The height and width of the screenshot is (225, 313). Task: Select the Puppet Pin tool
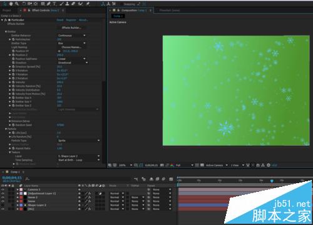[88, 4]
